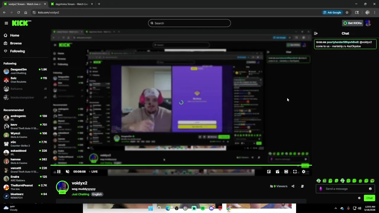This screenshot has width=379, height=213.
Task: Bookmark this page with the star icon
Action: [347, 12]
